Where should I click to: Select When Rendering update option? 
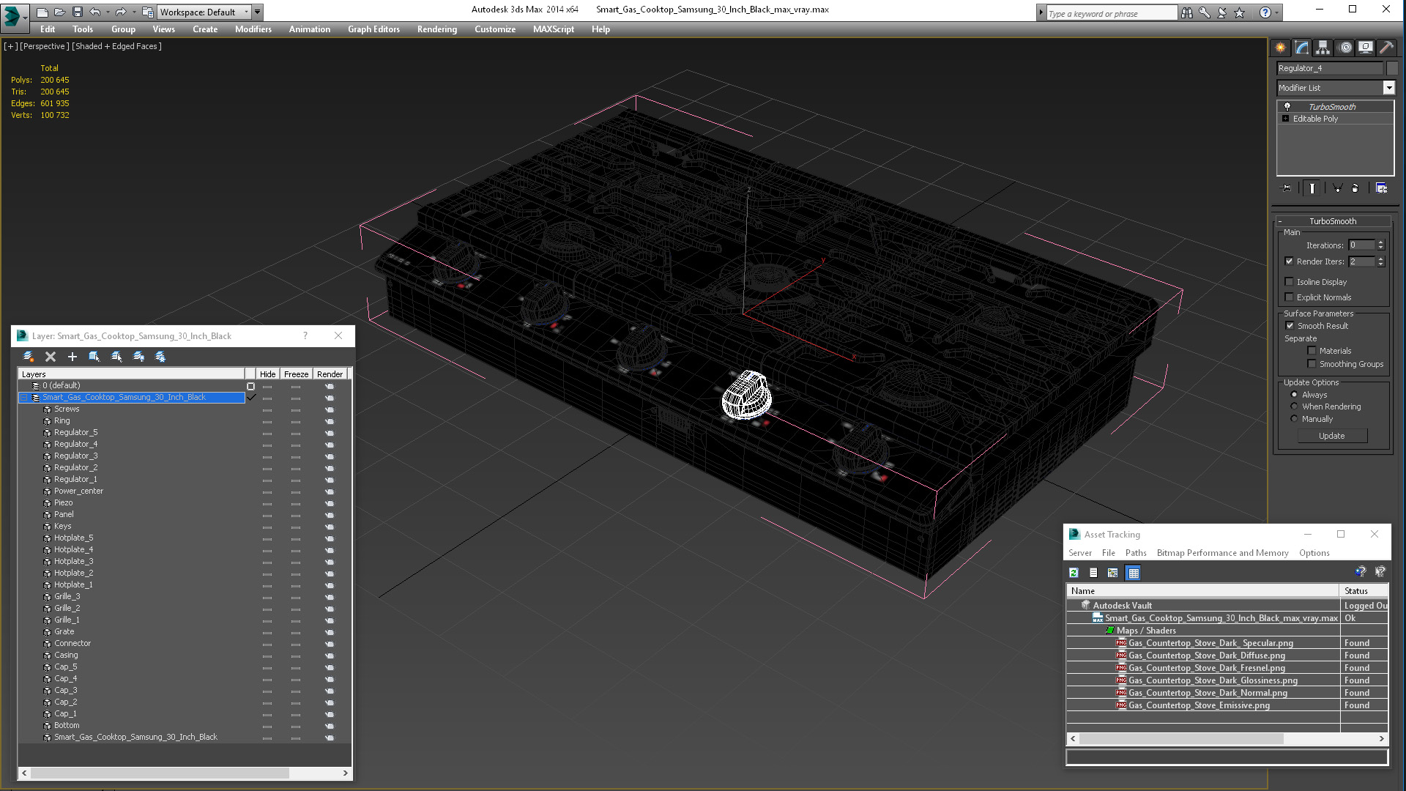click(x=1294, y=406)
